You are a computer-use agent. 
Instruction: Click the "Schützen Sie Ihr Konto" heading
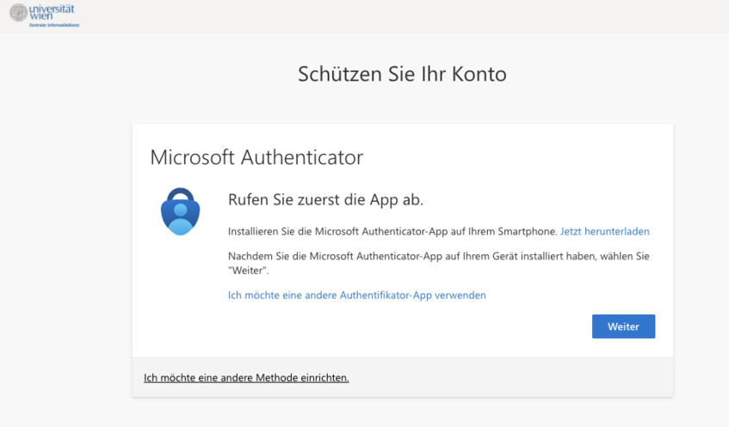click(402, 74)
